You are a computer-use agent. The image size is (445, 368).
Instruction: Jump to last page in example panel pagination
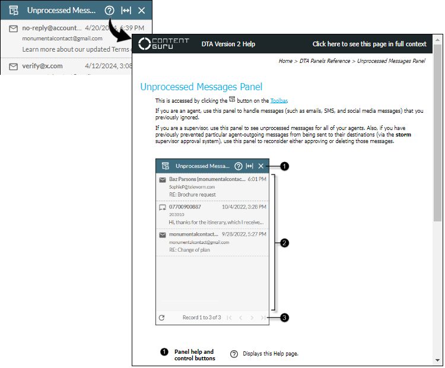coord(263,318)
